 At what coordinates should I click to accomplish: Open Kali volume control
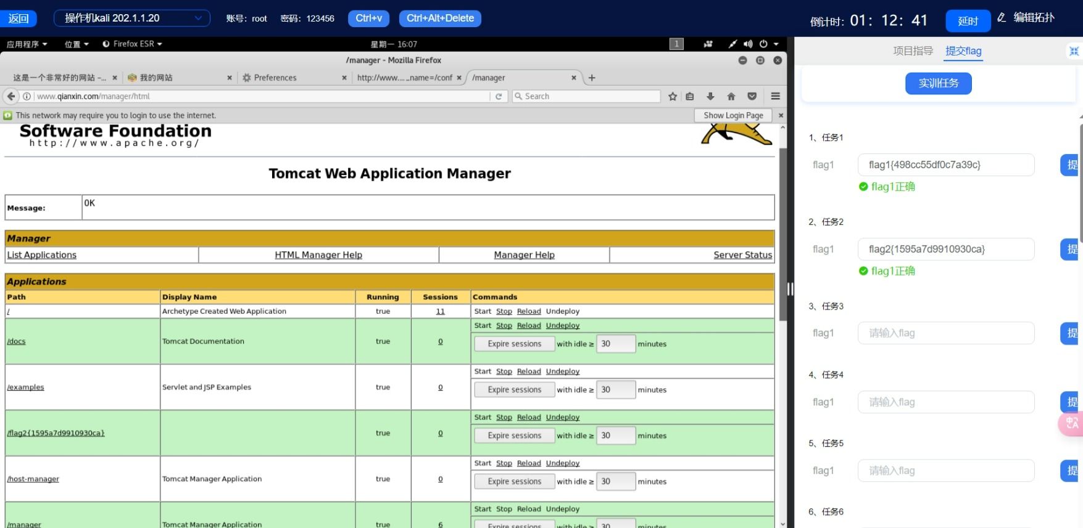748,44
